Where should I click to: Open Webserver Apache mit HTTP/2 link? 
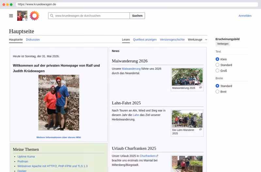coord(53,166)
